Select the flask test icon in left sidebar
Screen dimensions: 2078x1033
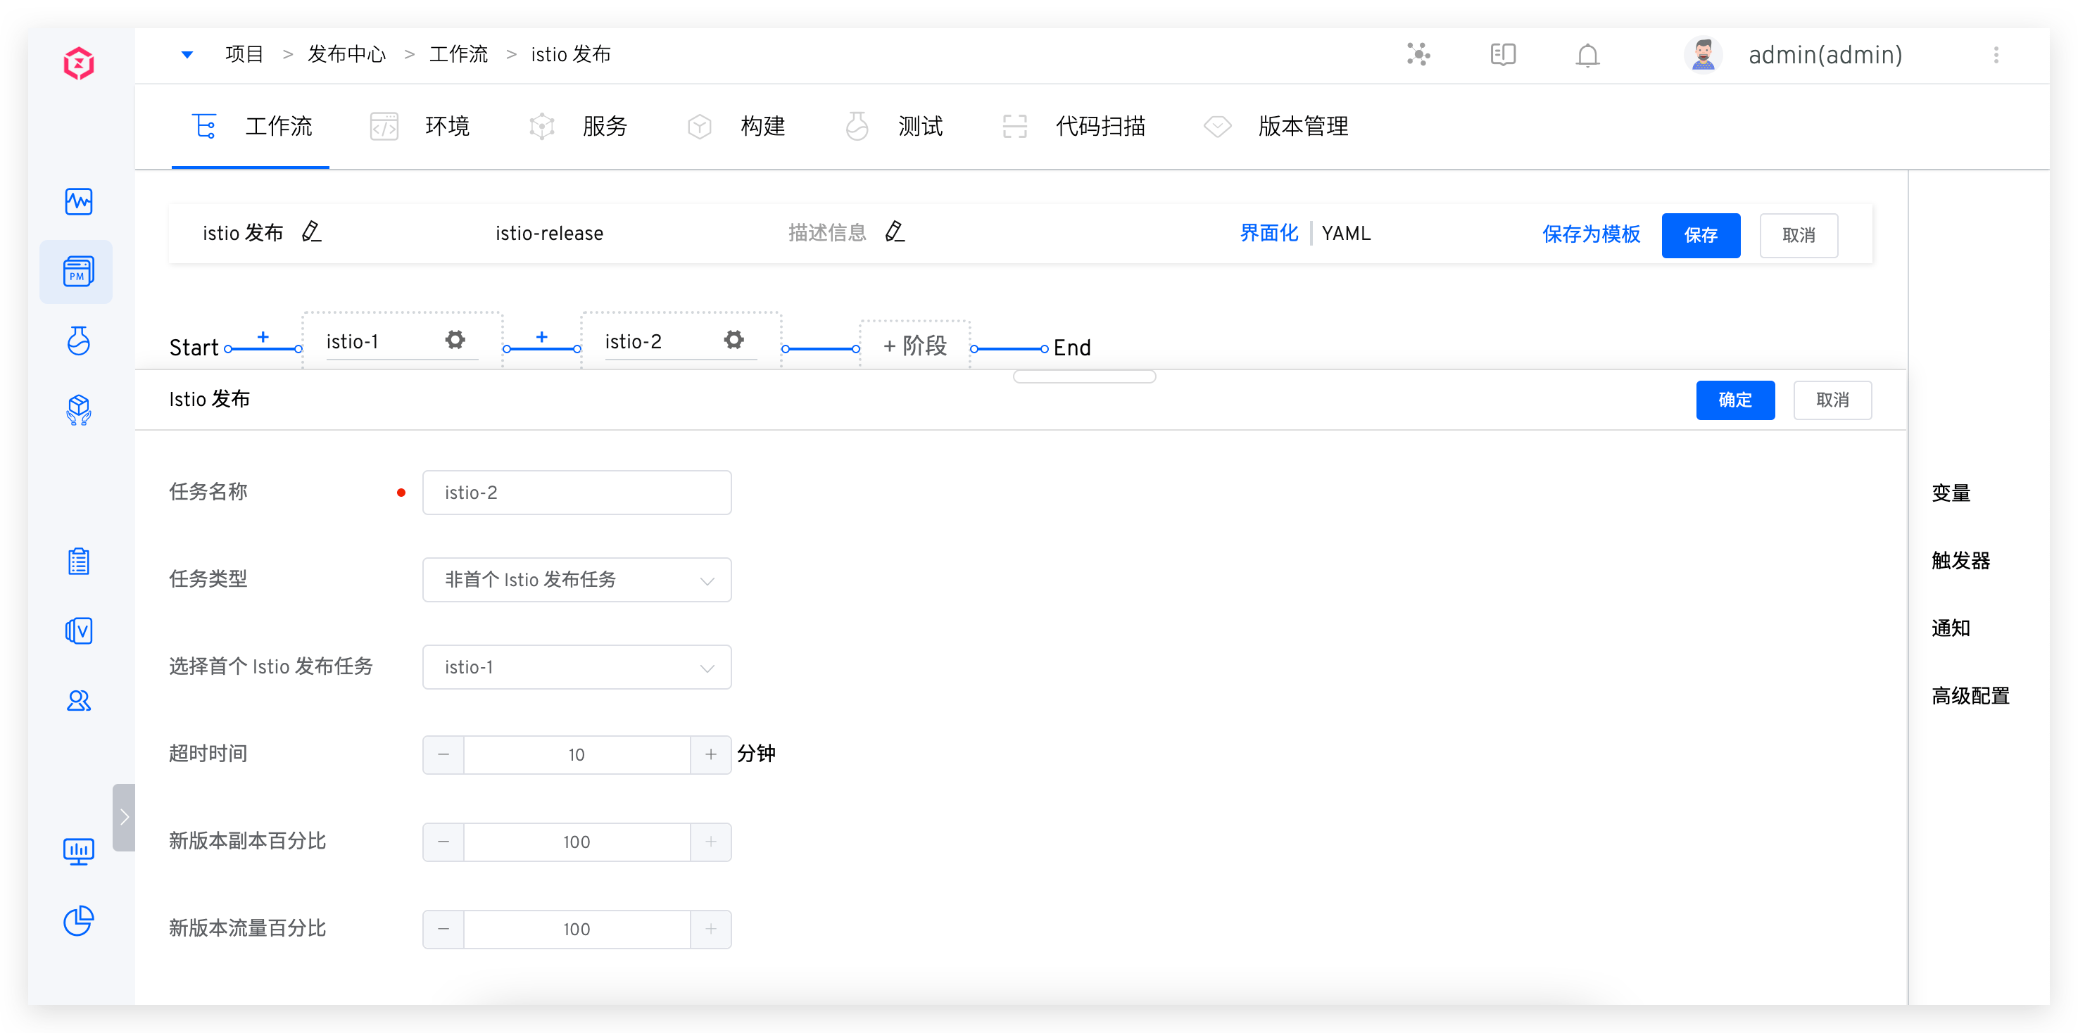point(77,341)
